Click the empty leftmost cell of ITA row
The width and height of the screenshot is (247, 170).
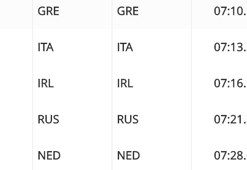(x=16, y=47)
